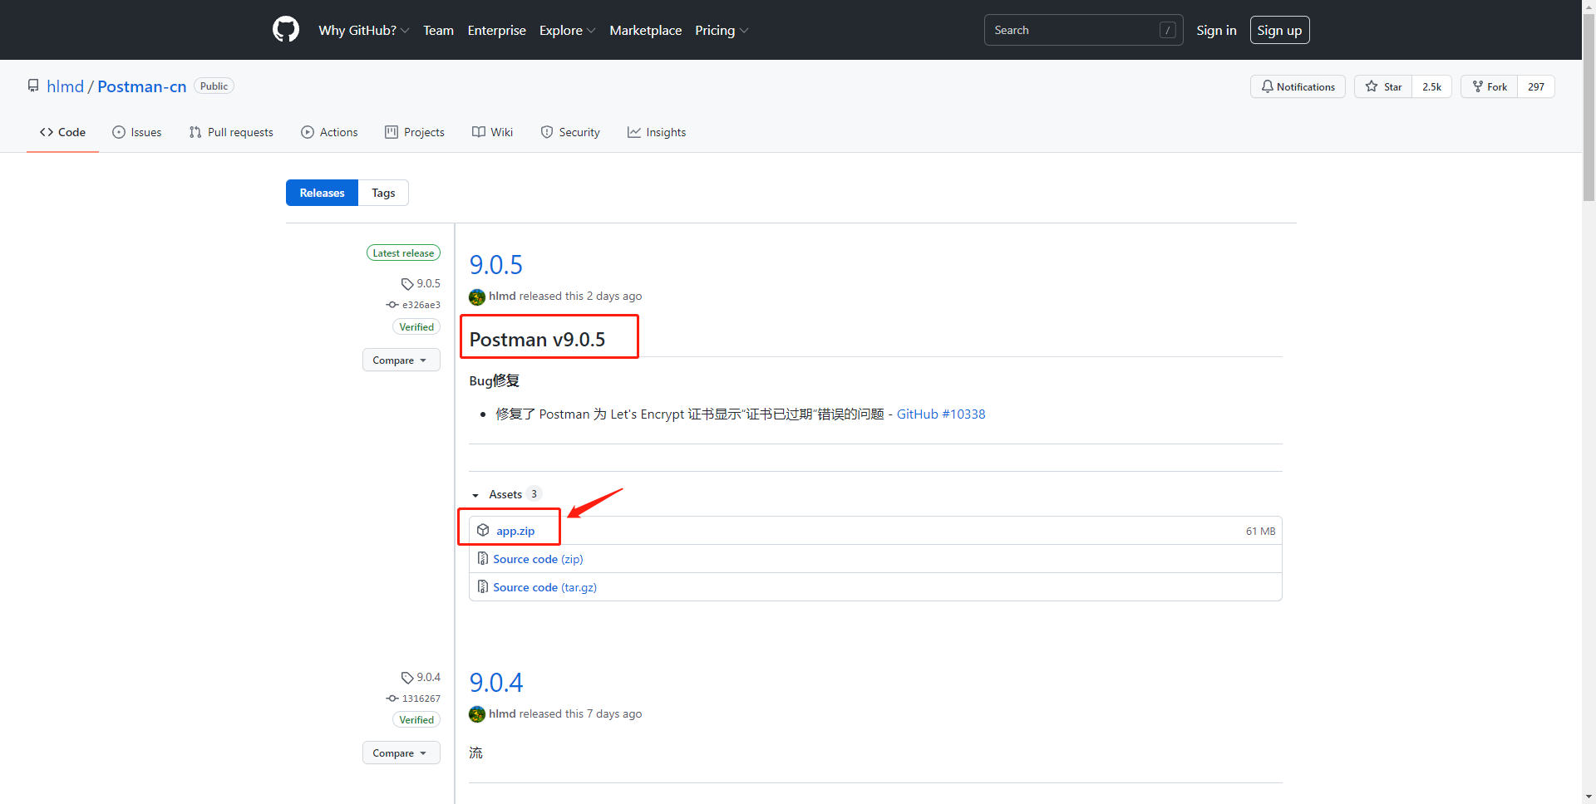Open the GitHub #10338 issue link
Screen dimensions: 1596x804
(941, 414)
